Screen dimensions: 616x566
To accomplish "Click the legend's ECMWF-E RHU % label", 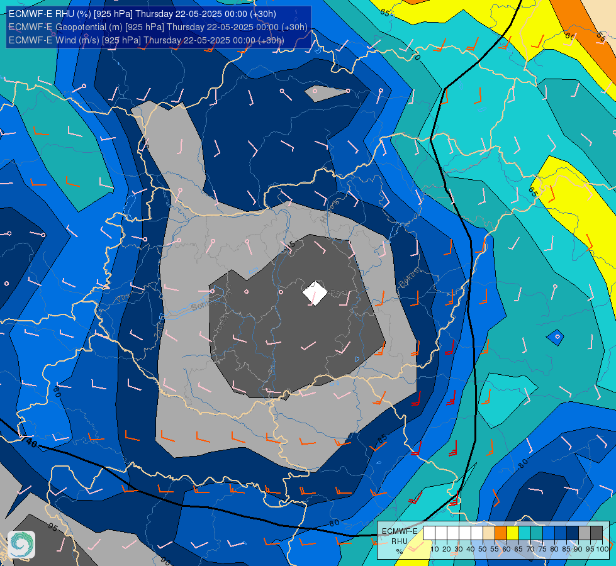I will coord(400,541).
